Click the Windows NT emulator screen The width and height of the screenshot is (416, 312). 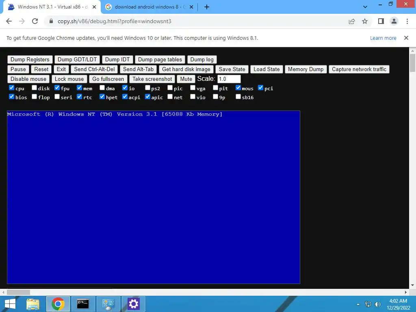[153, 197]
